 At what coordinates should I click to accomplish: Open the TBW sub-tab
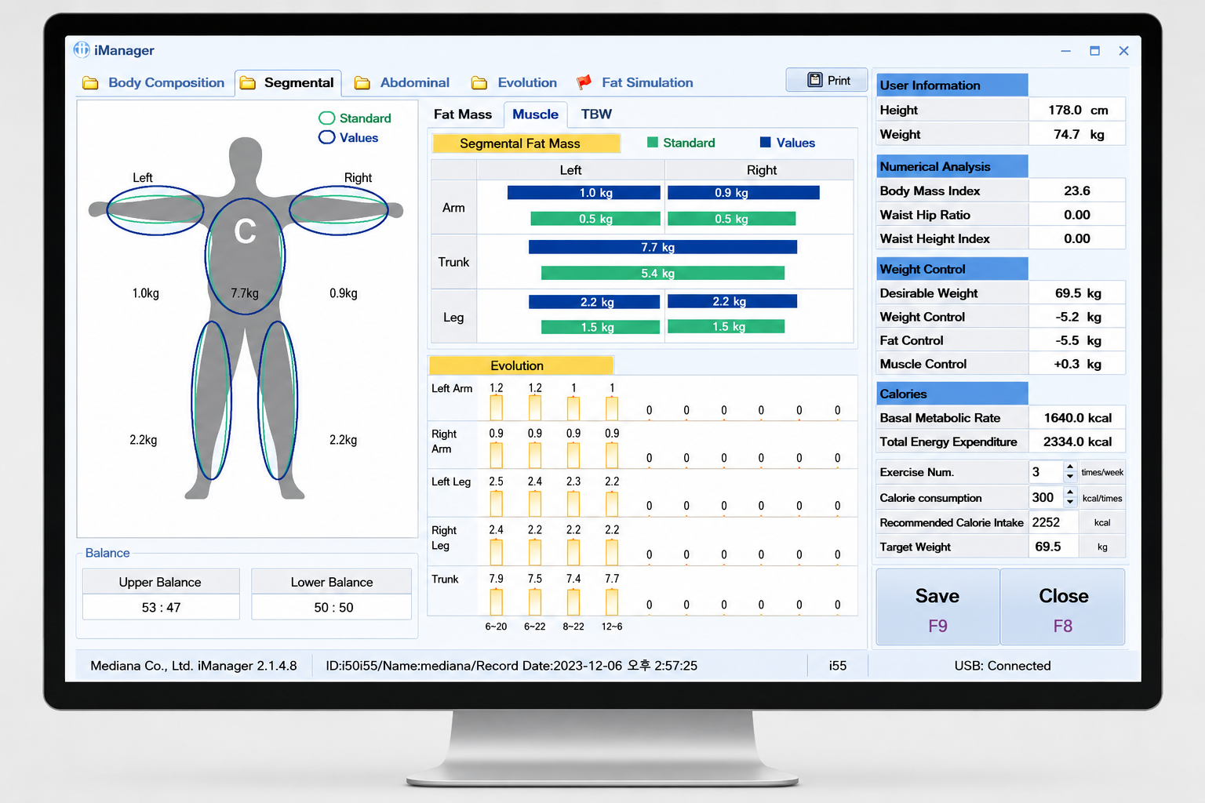pos(596,114)
